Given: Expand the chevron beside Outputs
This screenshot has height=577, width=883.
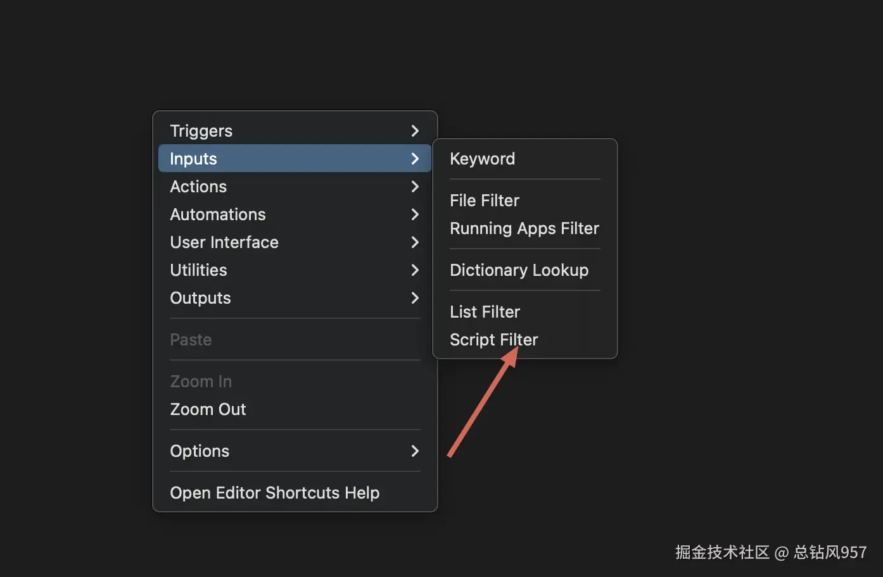Looking at the screenshot, I should click(415, 298).
